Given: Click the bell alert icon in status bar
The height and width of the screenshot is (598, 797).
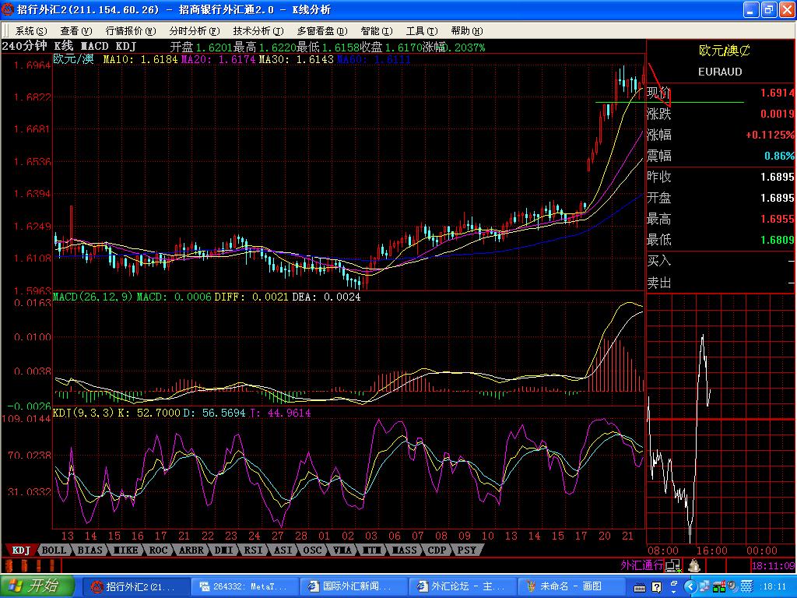Looking at the screenshot, I should point(693,565).
